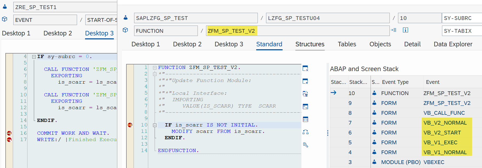Switch to the Standard tab

(269, 44)
